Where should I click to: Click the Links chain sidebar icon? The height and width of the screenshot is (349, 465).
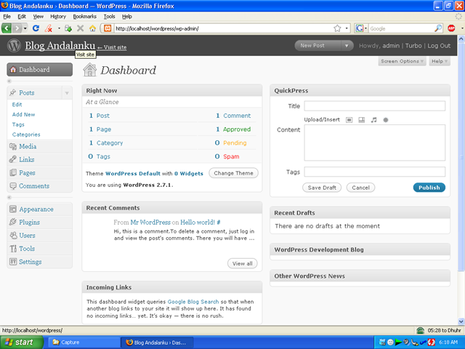[x=13, y=159]
